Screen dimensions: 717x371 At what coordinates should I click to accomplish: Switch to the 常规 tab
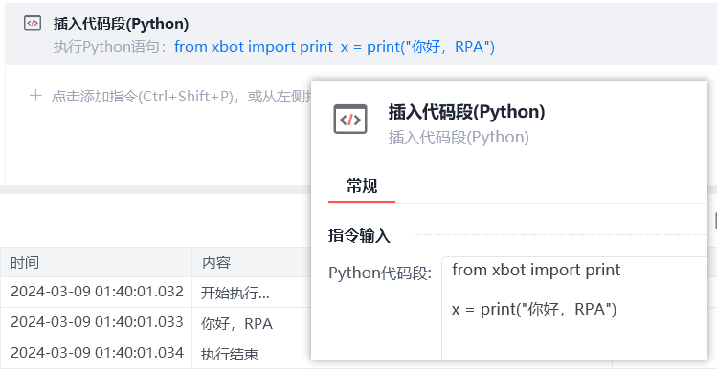tap(362, 186)
